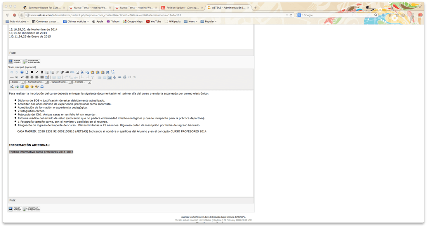The width and height of the screenshot is (427, 227).
Task: Open the Wikipedia bookmark
Action: pos(172,21)
